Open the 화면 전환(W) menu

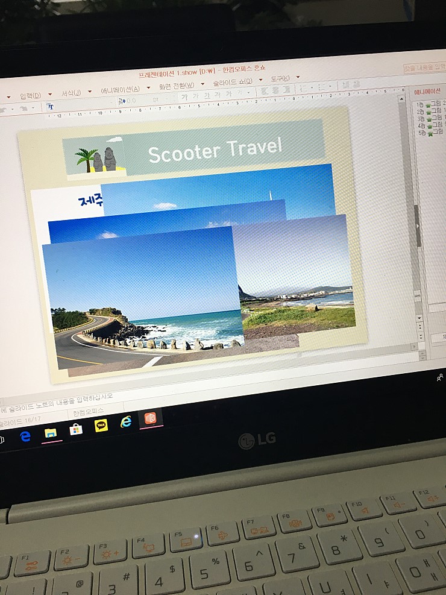177,86
